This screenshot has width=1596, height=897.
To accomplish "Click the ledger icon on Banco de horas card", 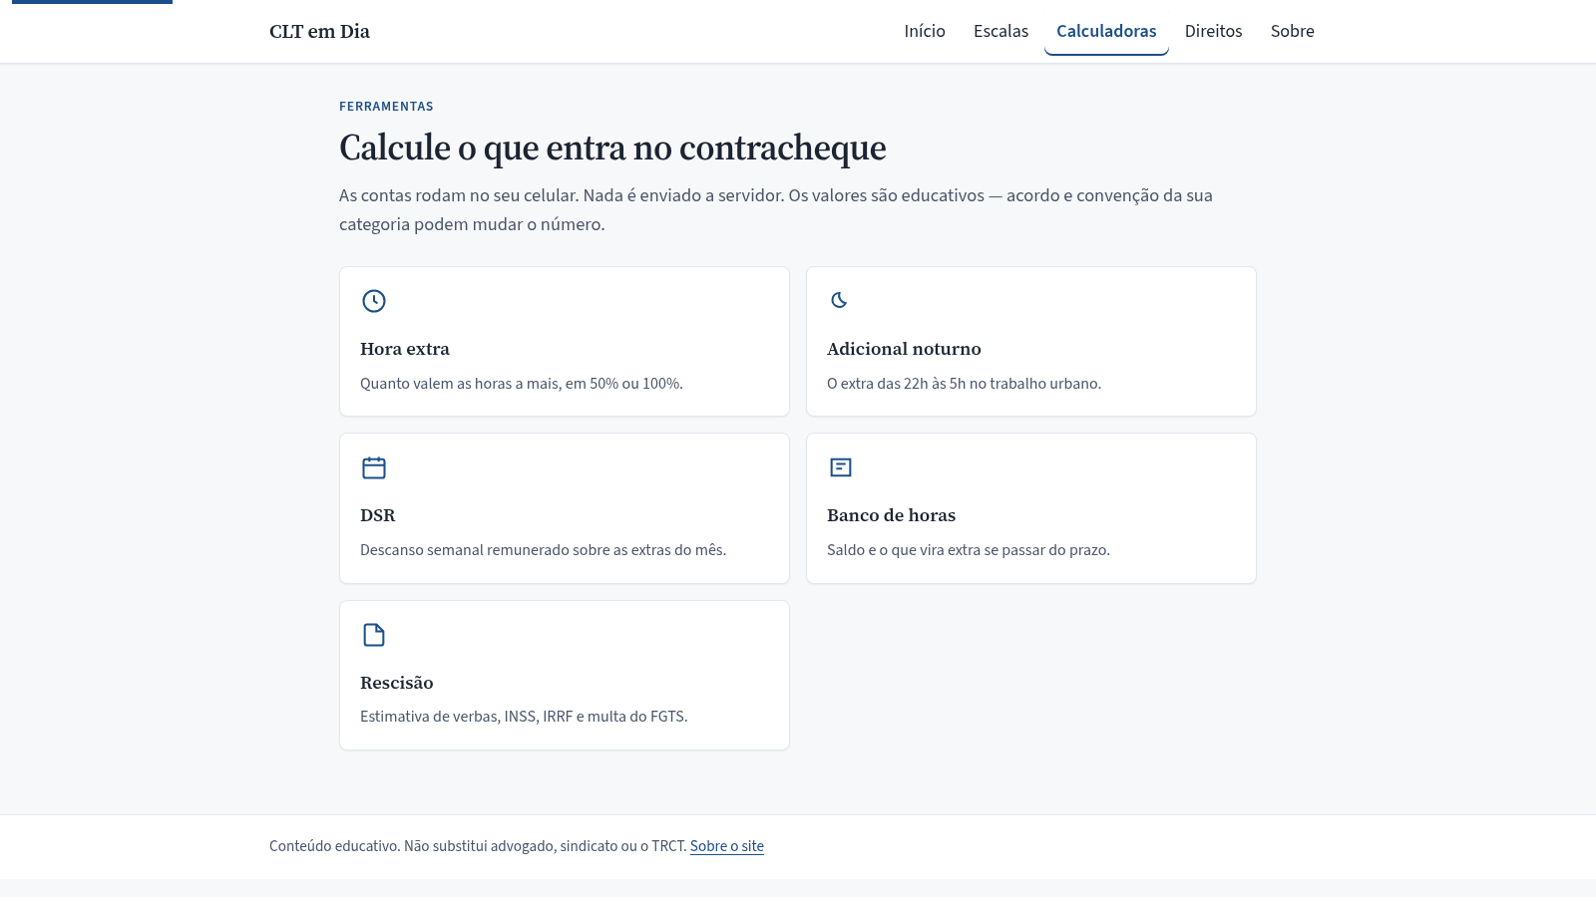I will click(x=841, y=467).
